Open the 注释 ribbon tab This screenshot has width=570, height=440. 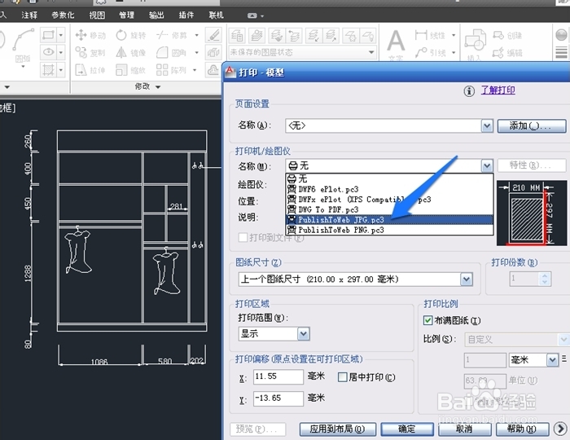[x=29, y=15]
